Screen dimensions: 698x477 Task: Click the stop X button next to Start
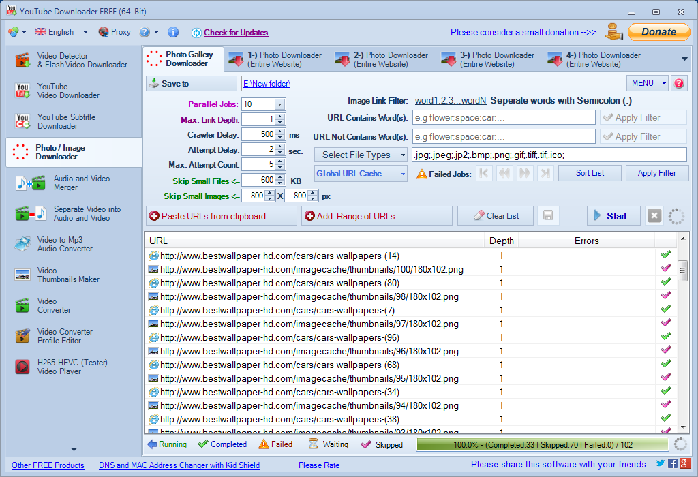point(654,216)
